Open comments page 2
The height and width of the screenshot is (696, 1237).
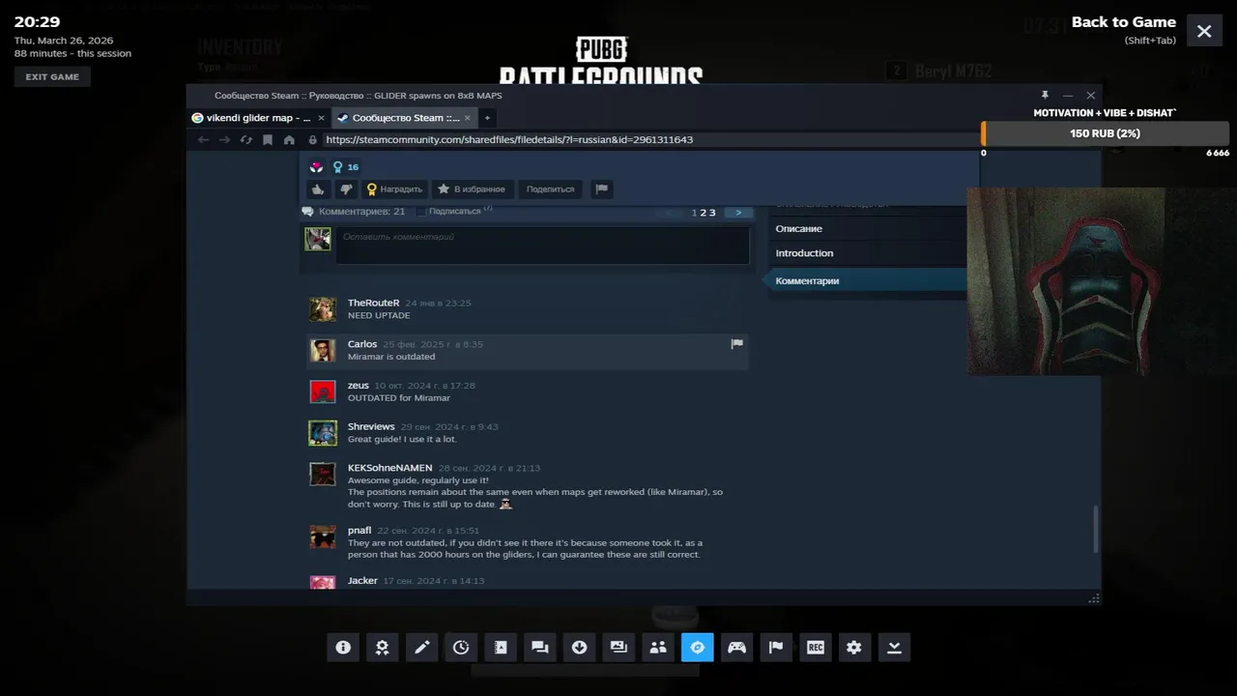tap(705, 213)
